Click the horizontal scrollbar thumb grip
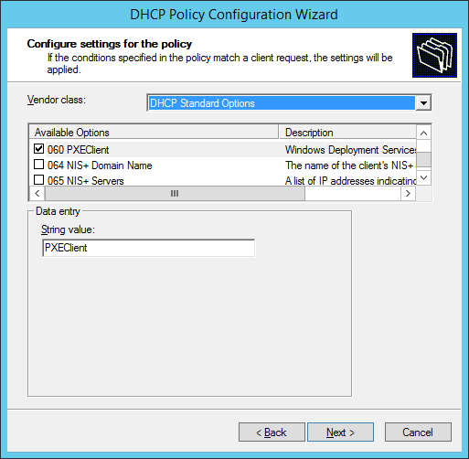This screenshot has height=459, width=469. tap(175, 193)
